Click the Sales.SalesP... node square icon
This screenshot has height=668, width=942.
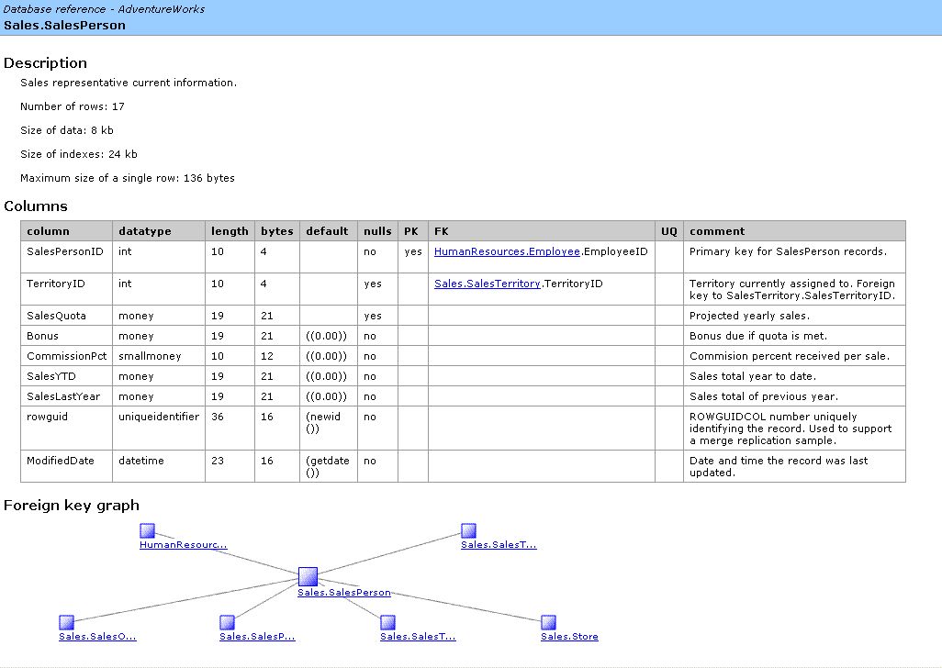227,622
